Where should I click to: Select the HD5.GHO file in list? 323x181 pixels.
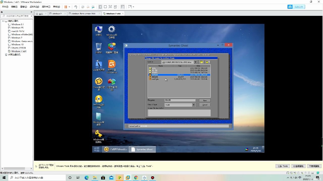coord(179,77)
